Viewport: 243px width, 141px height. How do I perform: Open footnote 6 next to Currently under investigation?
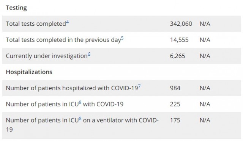tap(89, 54)
